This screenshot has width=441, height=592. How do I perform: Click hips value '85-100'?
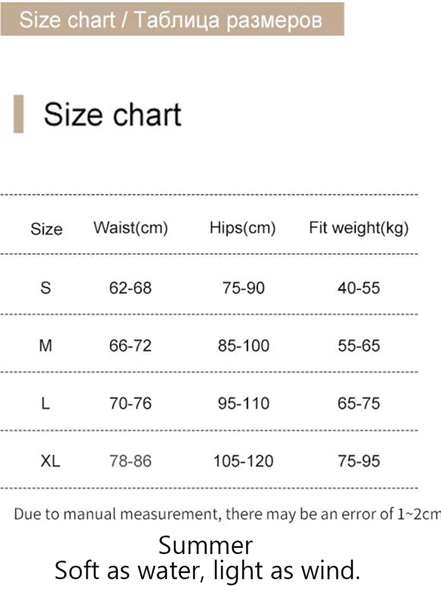pyautogui.click(x=243, y=346)
